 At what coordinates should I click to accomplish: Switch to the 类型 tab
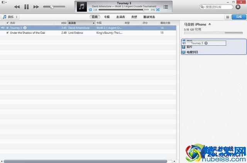(134, 17)
